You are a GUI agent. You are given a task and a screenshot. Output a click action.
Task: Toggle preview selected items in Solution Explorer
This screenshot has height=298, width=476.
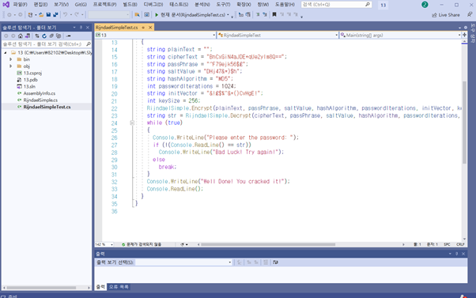coord(68,36)
